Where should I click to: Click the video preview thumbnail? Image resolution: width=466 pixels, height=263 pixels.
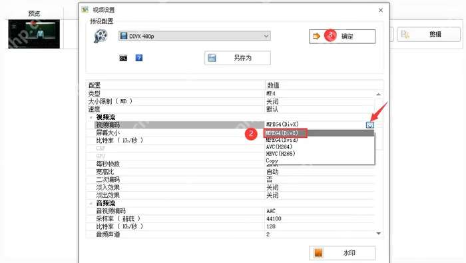coord(34,34)
